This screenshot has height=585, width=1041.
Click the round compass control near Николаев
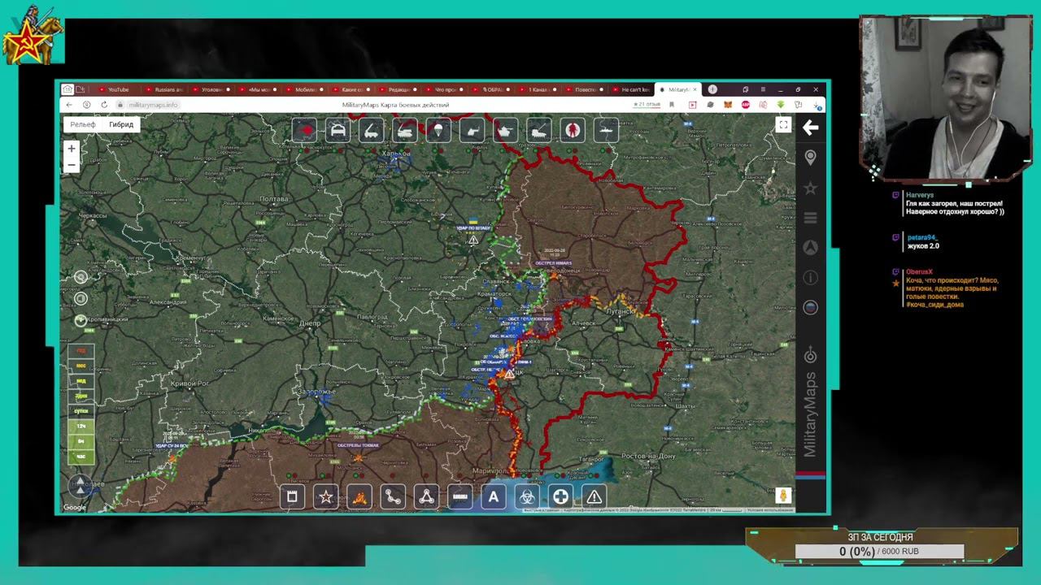point(81,486)
